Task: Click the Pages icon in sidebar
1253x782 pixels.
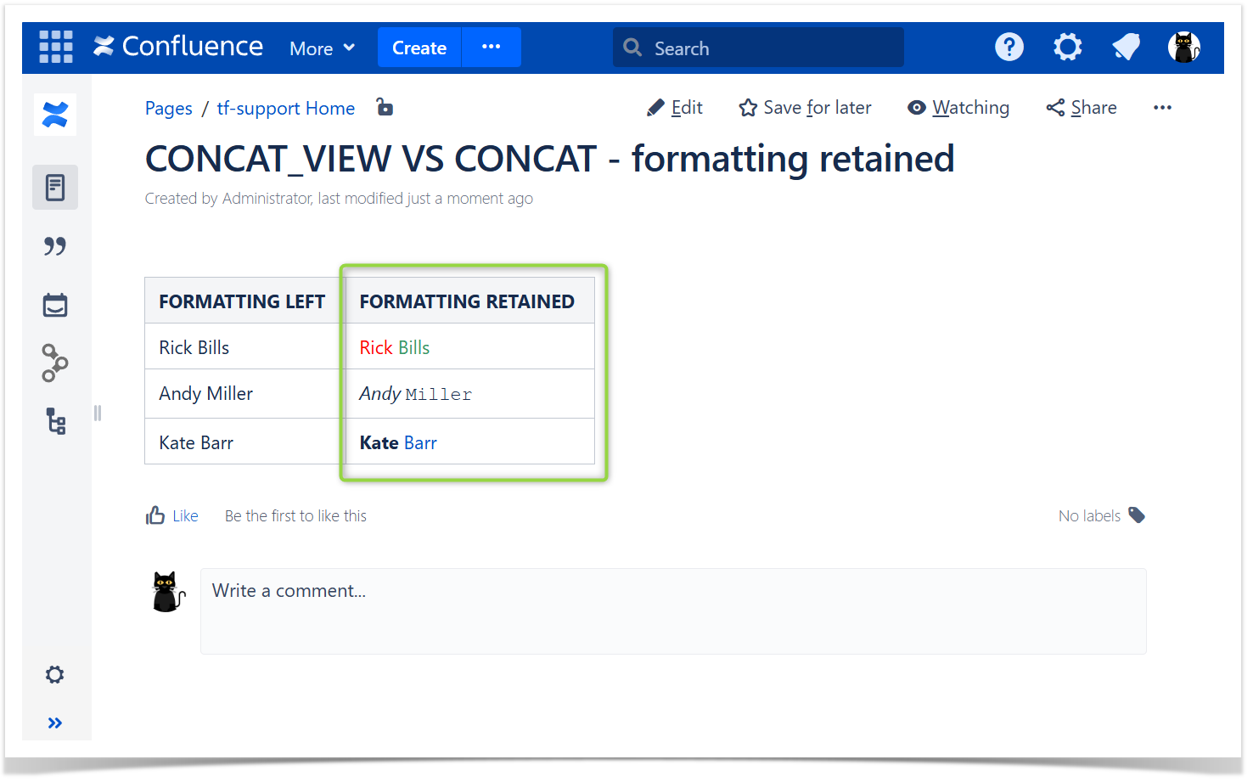Action: 55,188
